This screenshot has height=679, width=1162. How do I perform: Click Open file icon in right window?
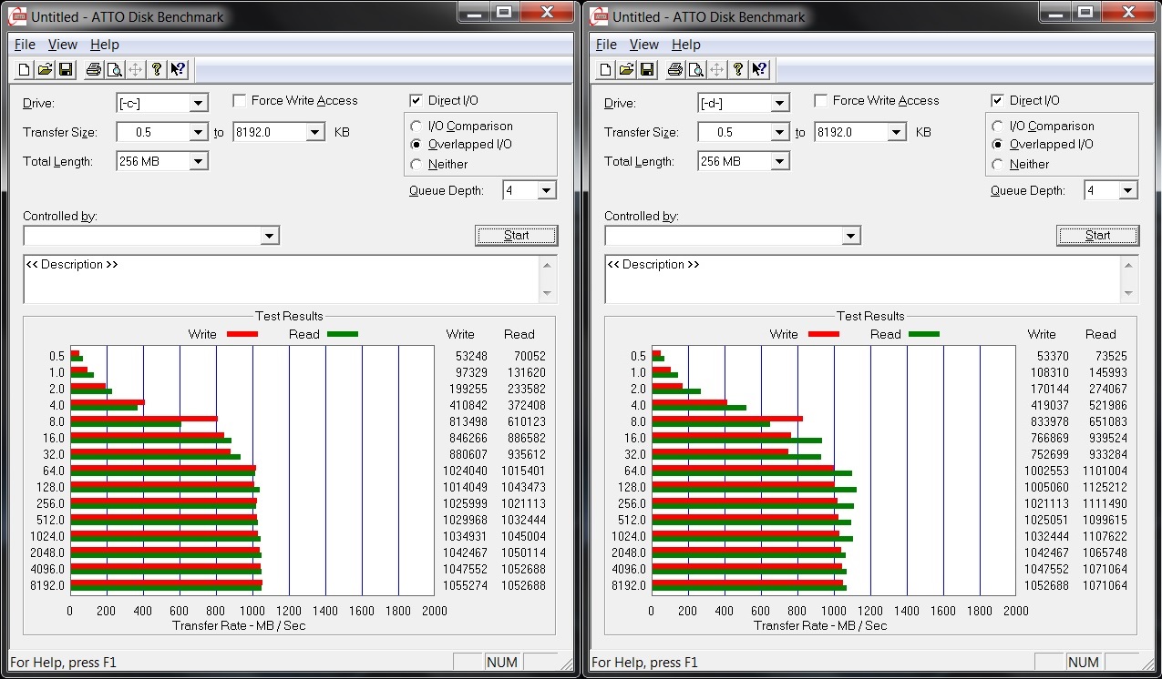click(x=626, y=69)
